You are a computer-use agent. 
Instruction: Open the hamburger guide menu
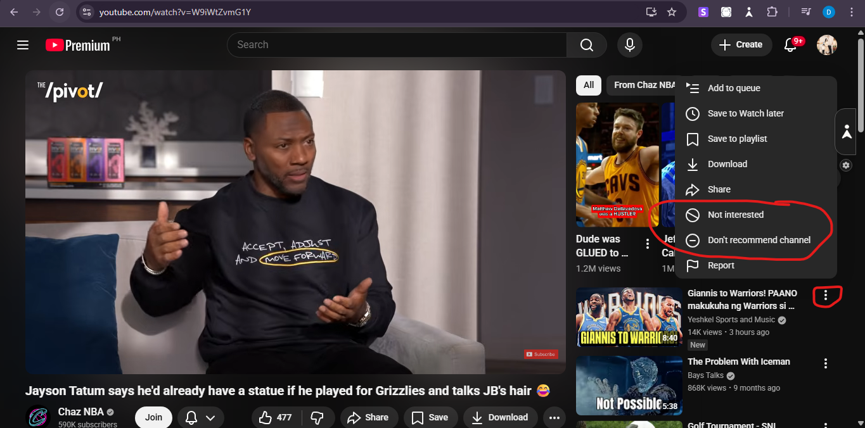point(23,44)
